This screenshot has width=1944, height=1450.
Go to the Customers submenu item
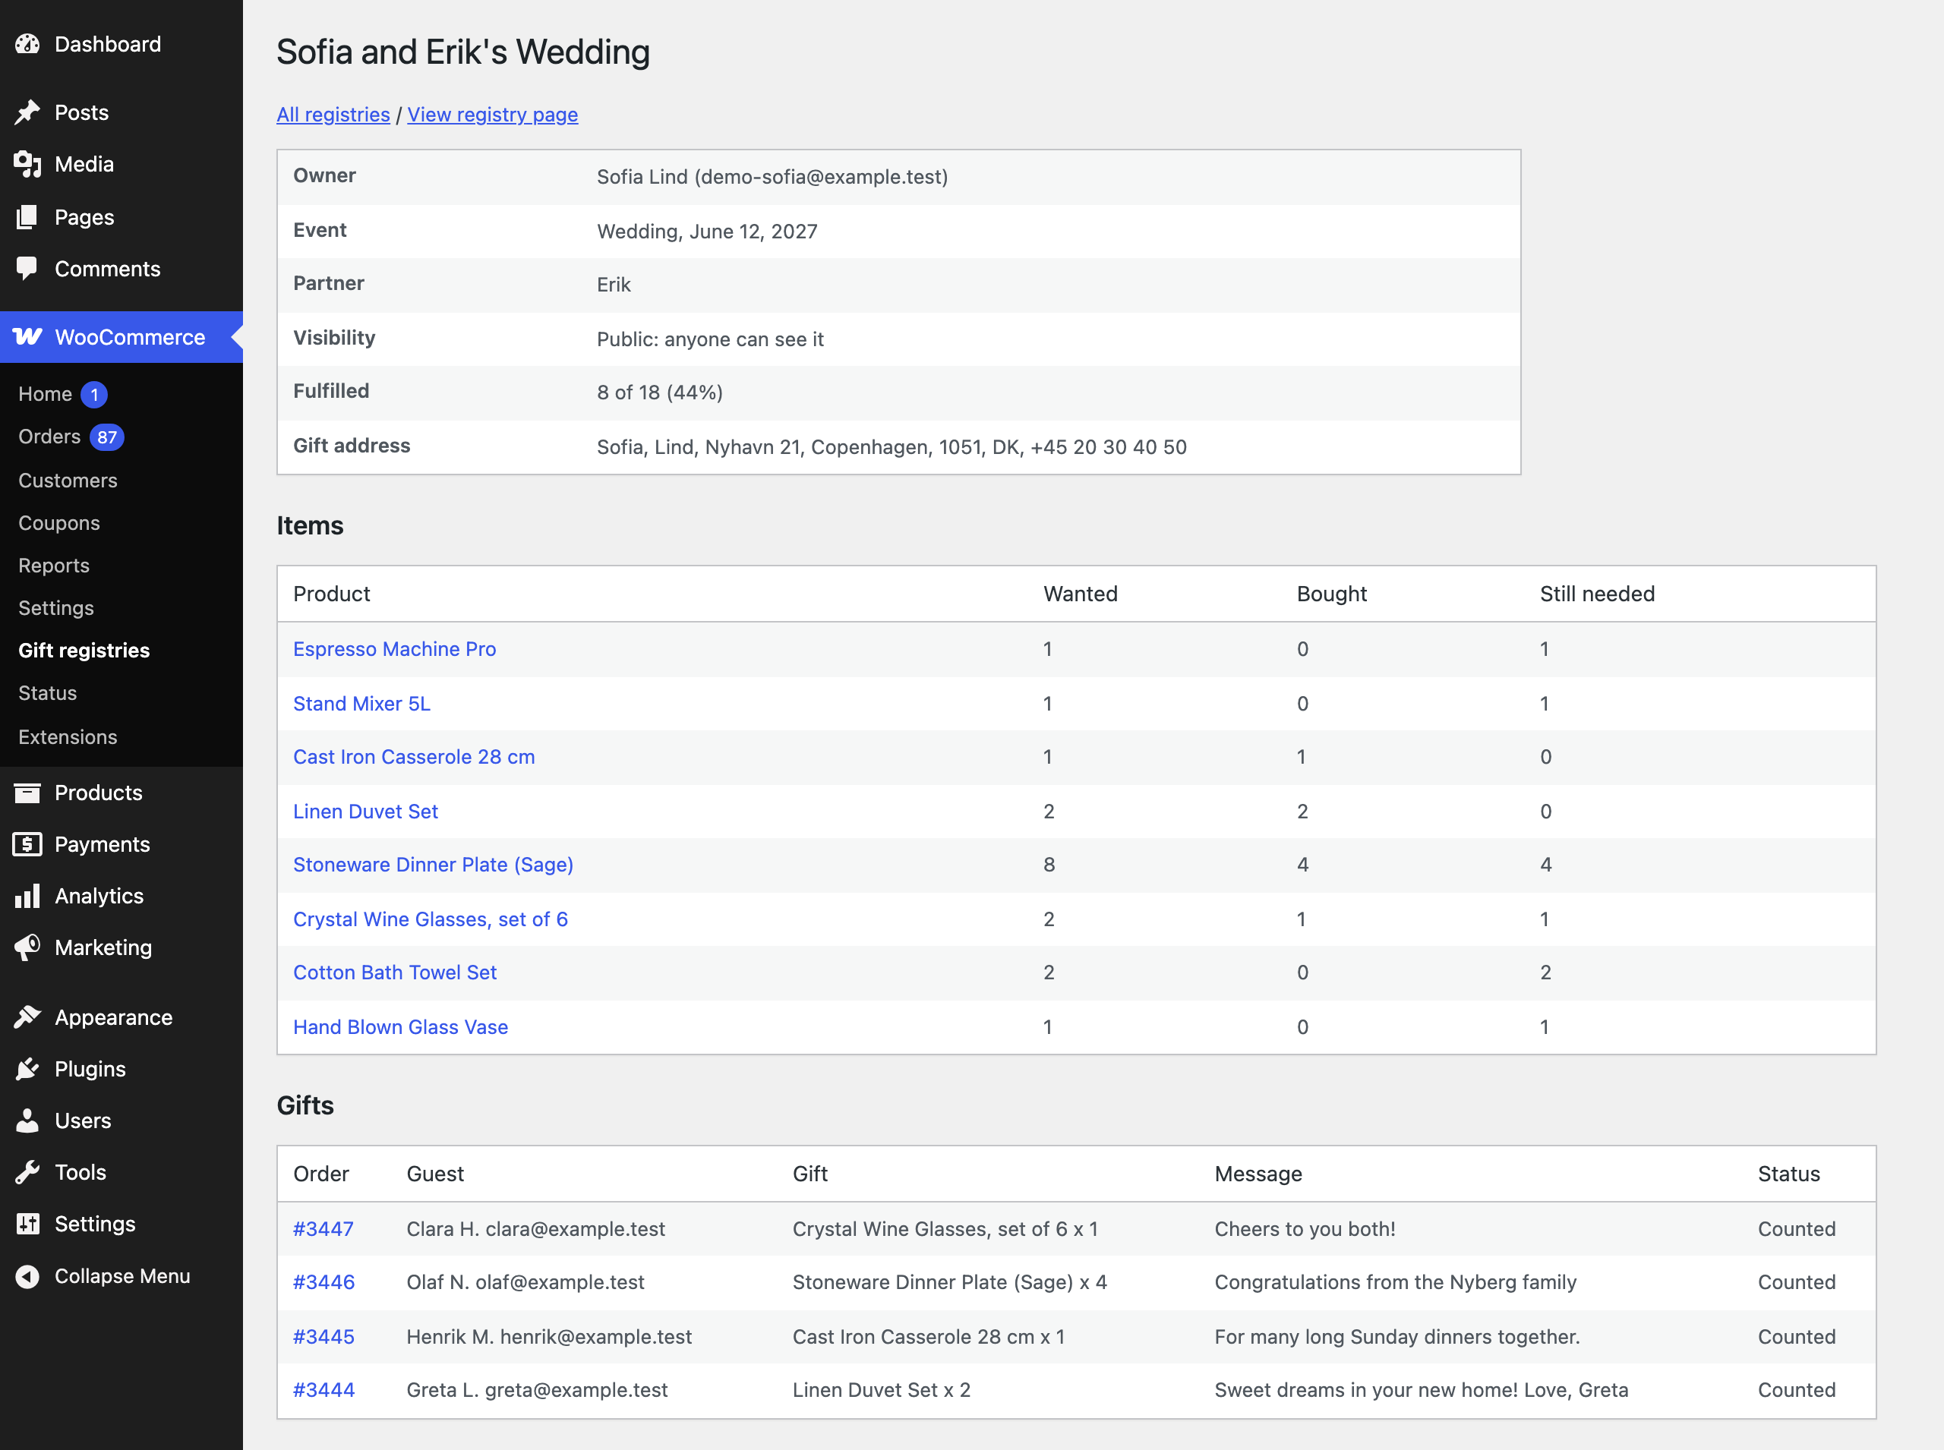click(68, 480)
